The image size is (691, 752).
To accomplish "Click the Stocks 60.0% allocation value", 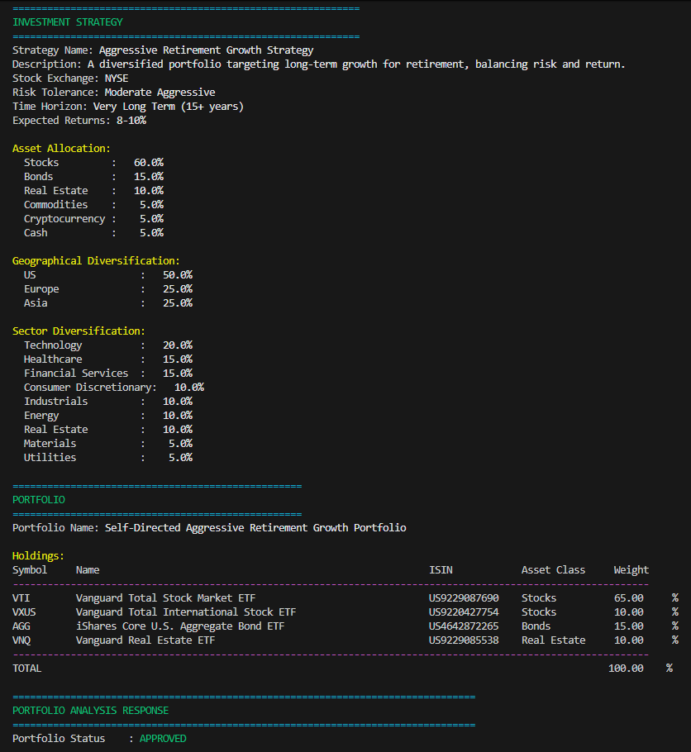I will tap(149, 163).
